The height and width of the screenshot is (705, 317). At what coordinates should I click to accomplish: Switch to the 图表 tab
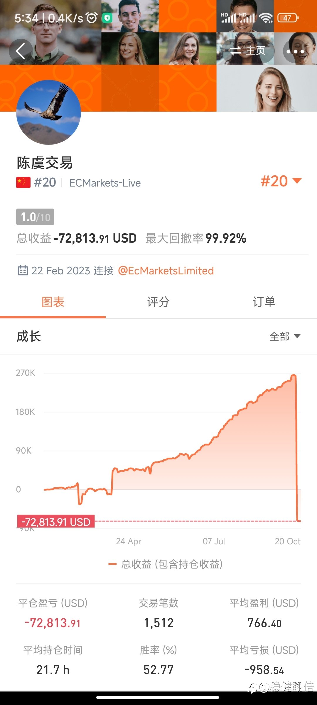(53, 302)
